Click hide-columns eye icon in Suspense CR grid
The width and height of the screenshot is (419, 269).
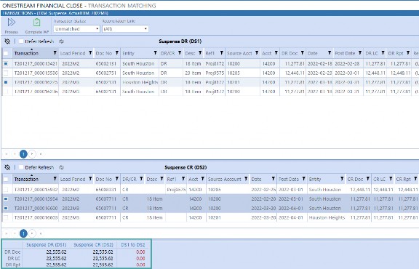click(x=7, y=167)
